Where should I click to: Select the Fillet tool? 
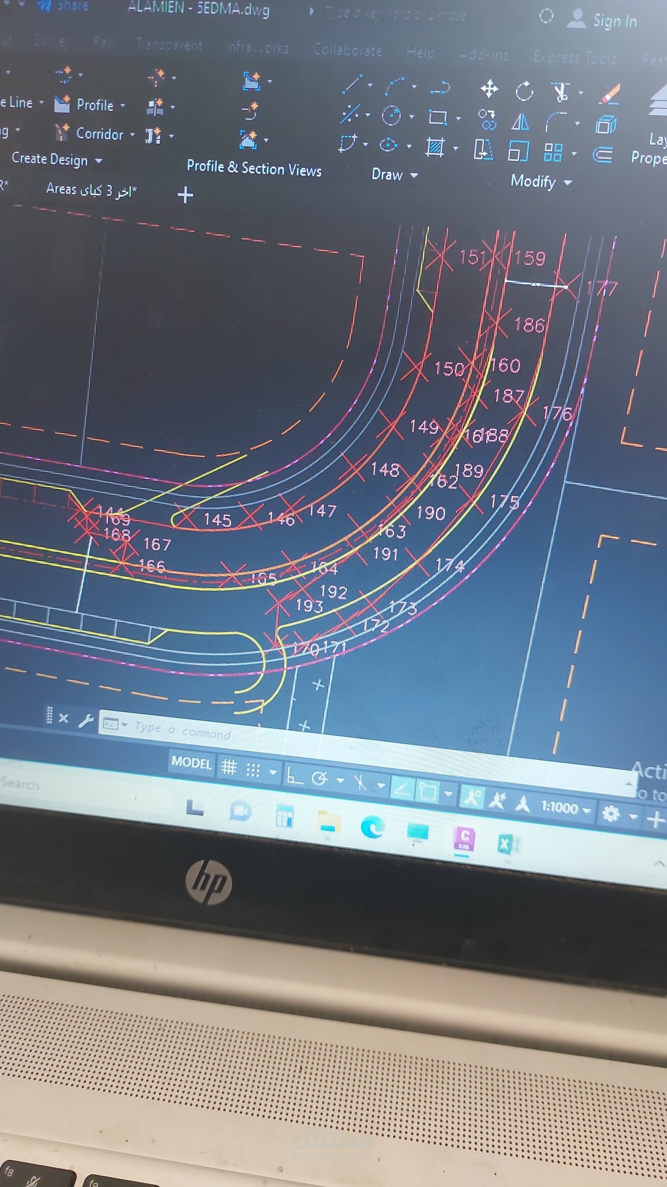[x=556, y=123]
